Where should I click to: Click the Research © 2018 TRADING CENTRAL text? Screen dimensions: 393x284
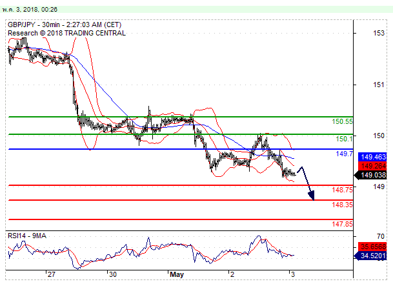tap(66, 33)
